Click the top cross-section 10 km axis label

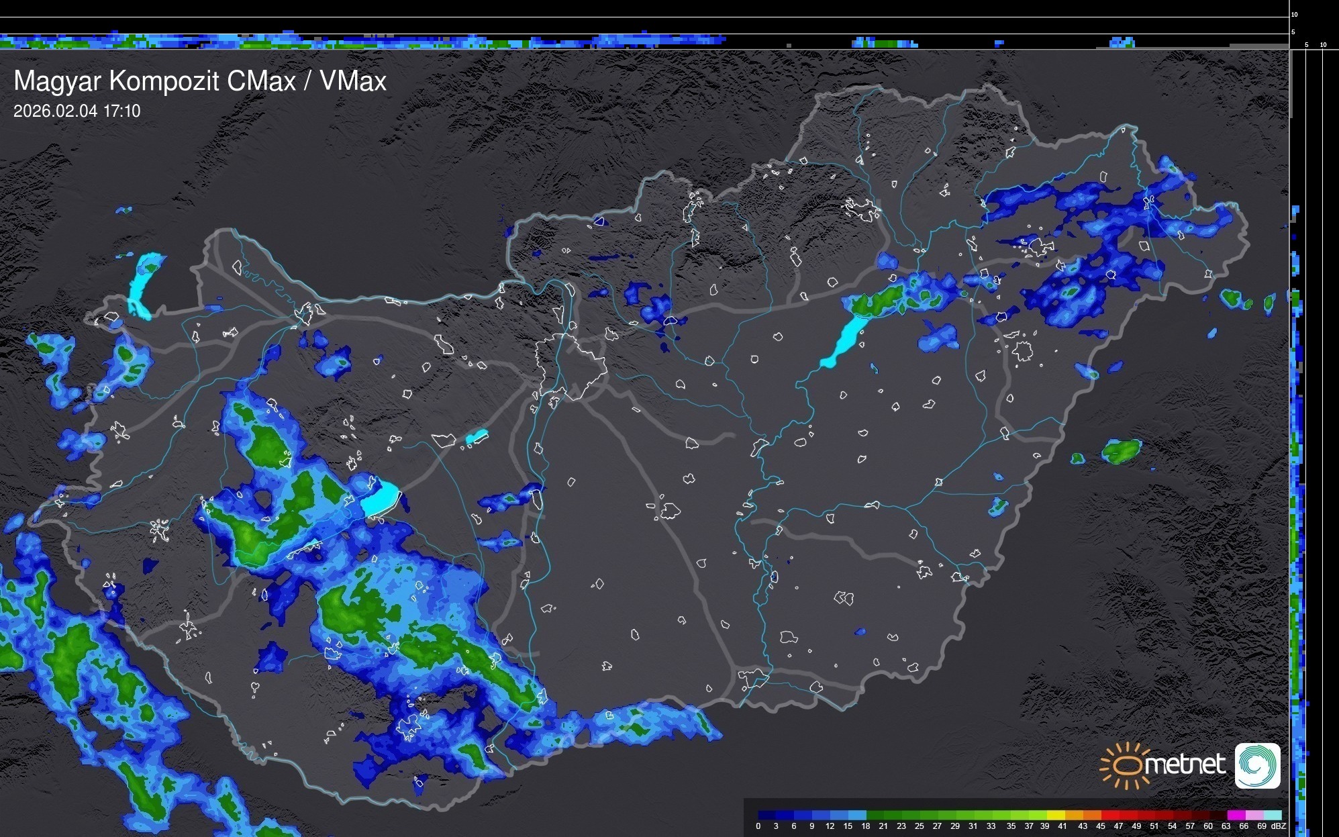coord(1294,14)
